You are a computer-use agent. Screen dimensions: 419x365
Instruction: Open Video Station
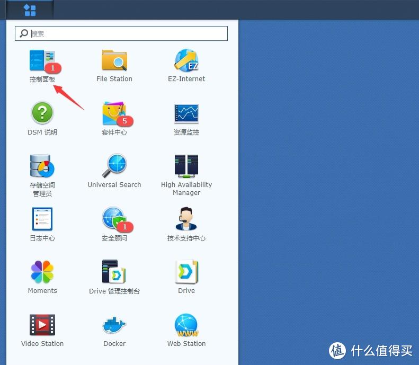click(x=42, y=325)
